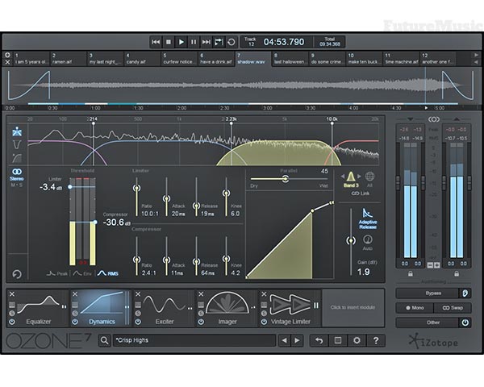Screen dimensions: 484x387
Task: Power toggle the Equalizer module
Action: click(12, 322)
